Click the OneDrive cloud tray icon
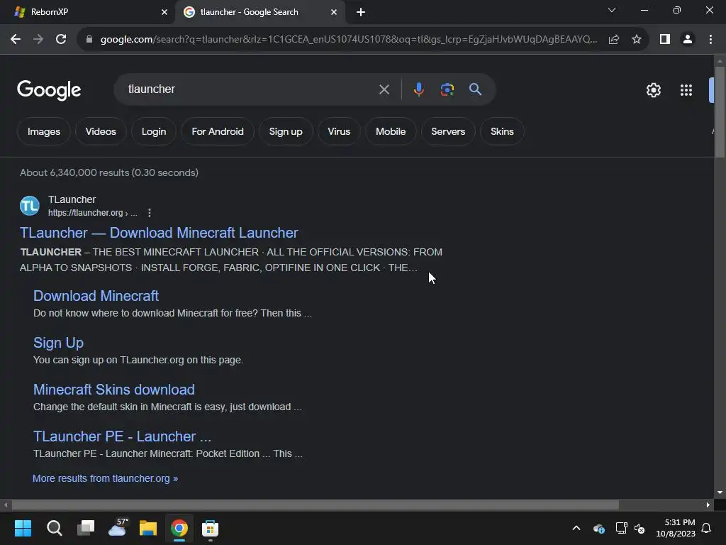This screenshot has width=726, height=545. click(x=598, y=528)
